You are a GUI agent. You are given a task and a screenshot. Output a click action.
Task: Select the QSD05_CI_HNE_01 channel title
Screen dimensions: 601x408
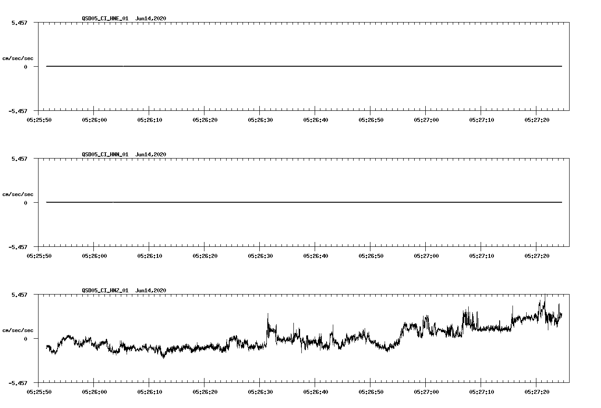click(x=105, y=19)
